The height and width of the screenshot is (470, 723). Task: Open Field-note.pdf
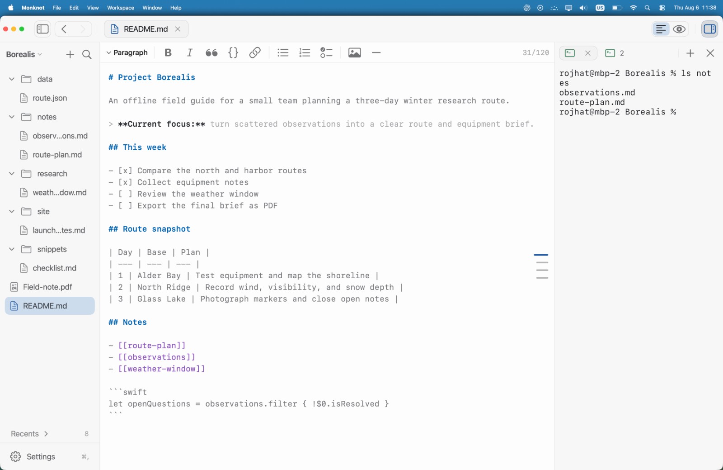pos(50,287)
